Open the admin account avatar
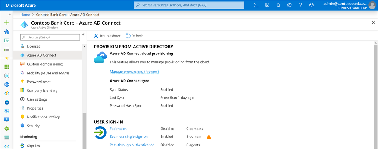This screenshot has height=149, width=378. pyautogui.click(x=372, y=5)
